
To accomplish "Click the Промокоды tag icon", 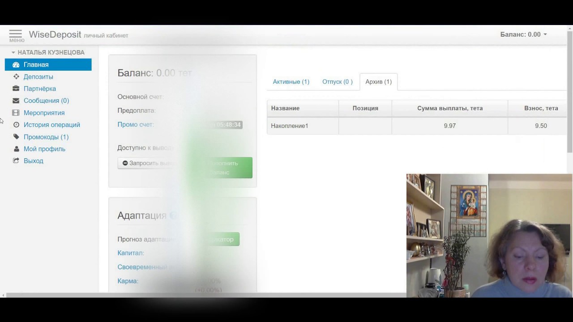I will (16, 137).
